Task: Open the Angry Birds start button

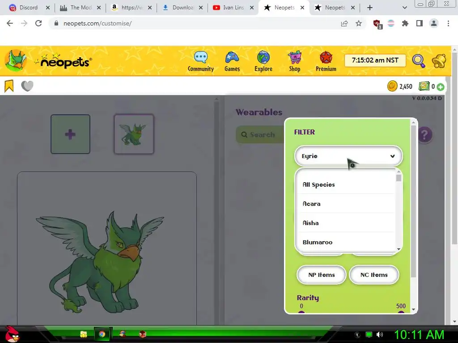Action: [12, 334]
